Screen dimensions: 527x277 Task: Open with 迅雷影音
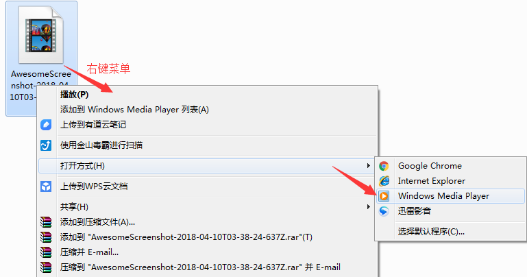click(415, 211)
